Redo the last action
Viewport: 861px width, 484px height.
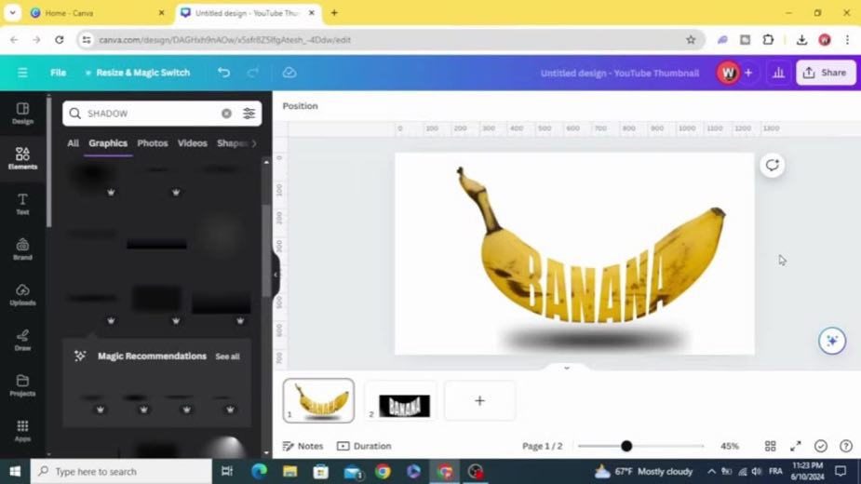[x=252, y=73]
